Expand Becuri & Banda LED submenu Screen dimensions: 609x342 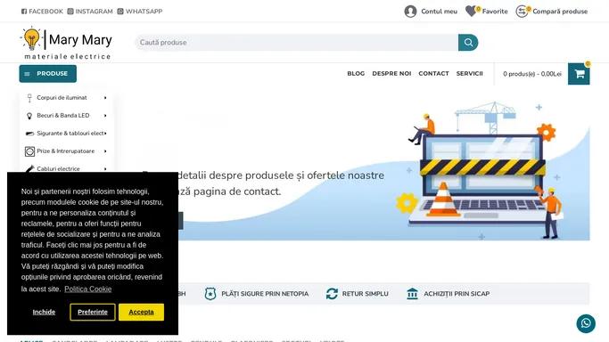click(x=105, y=116)
